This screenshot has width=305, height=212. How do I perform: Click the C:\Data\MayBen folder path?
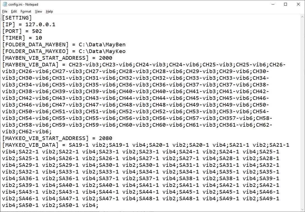(x=102, y=45)
